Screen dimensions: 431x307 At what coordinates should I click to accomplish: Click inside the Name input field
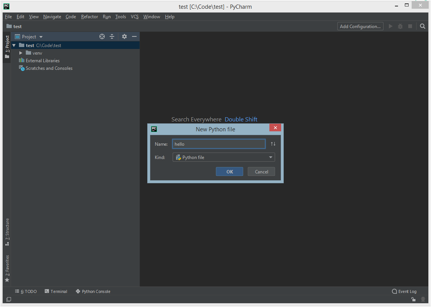[x=219, y=144]
